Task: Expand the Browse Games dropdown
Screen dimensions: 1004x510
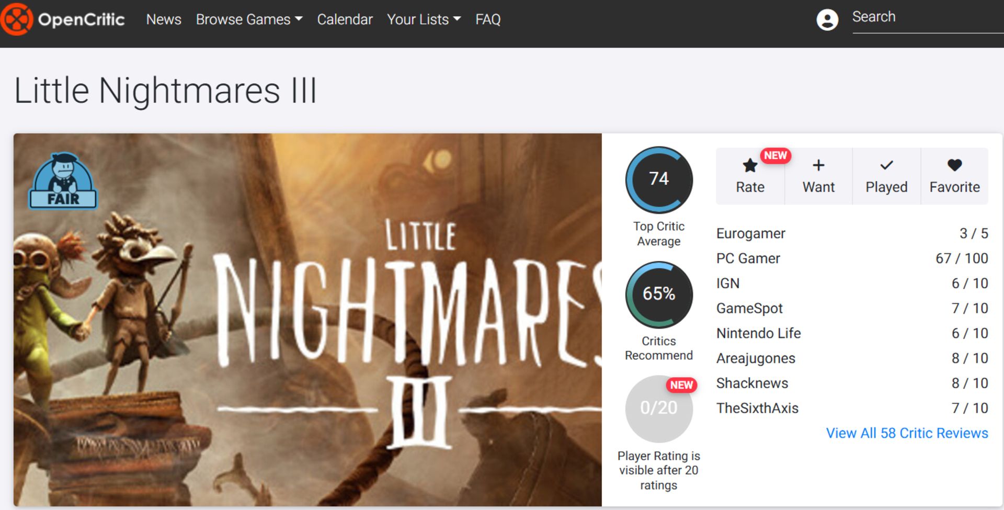Action: 249,19
